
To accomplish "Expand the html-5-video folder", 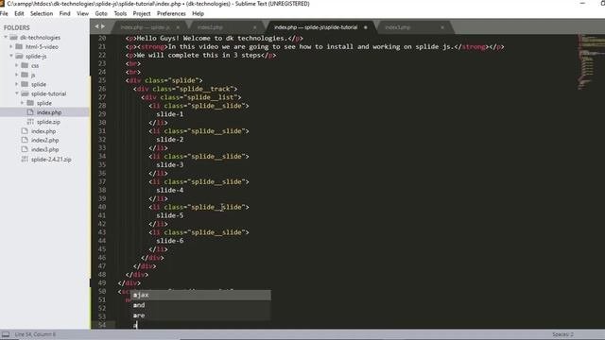I will 11,46.
